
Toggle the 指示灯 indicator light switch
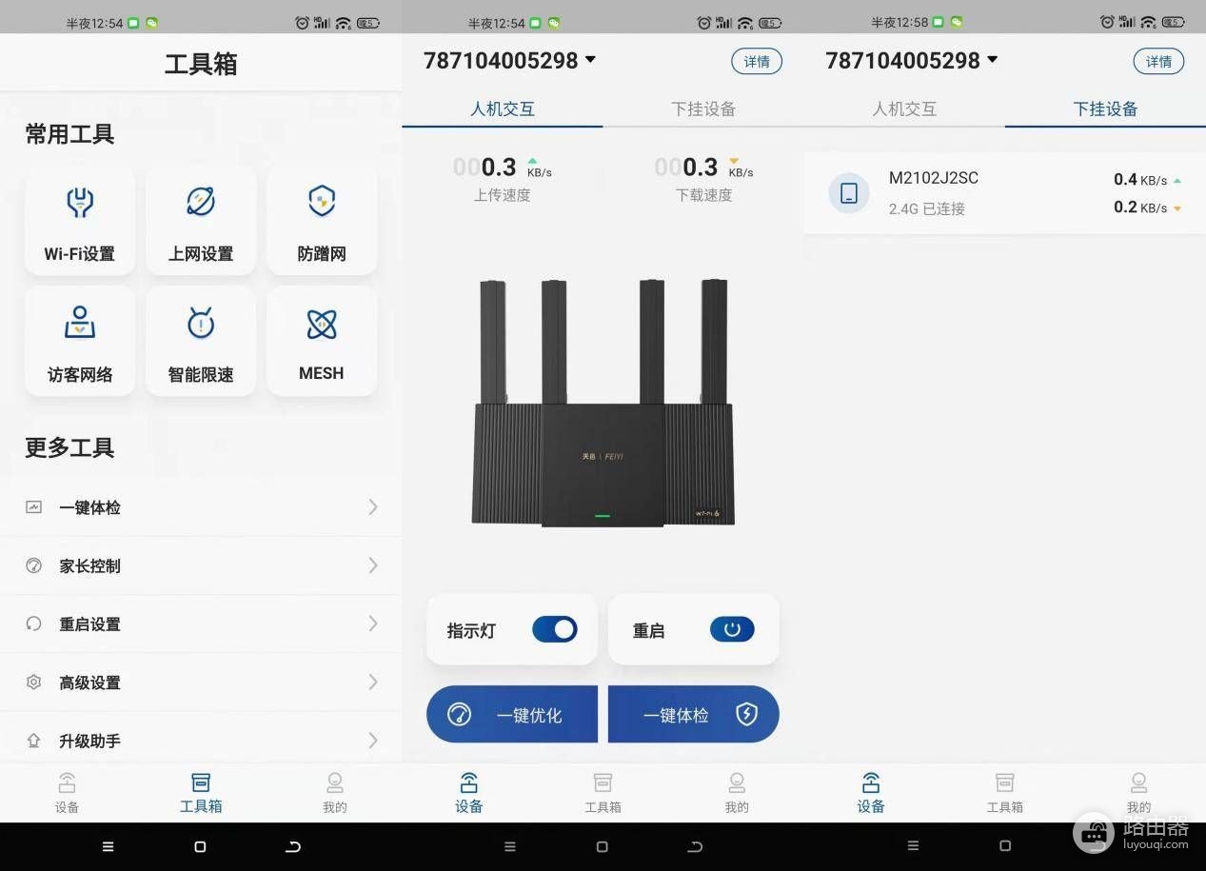(555, 629)
